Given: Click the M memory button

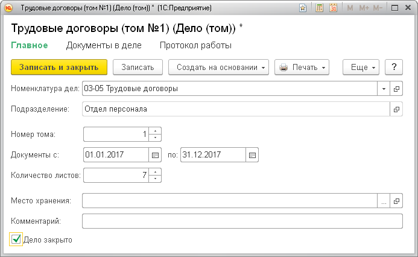Looking at the screenshot, I should [x=350, y=8].
